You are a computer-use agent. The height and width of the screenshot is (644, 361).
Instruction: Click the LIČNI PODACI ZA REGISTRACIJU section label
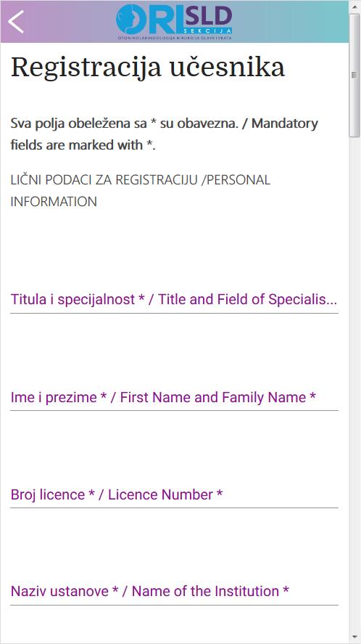click(141, 190)
